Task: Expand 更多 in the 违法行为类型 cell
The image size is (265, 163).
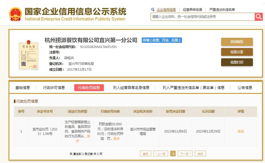Action: [x=89, y=136]
